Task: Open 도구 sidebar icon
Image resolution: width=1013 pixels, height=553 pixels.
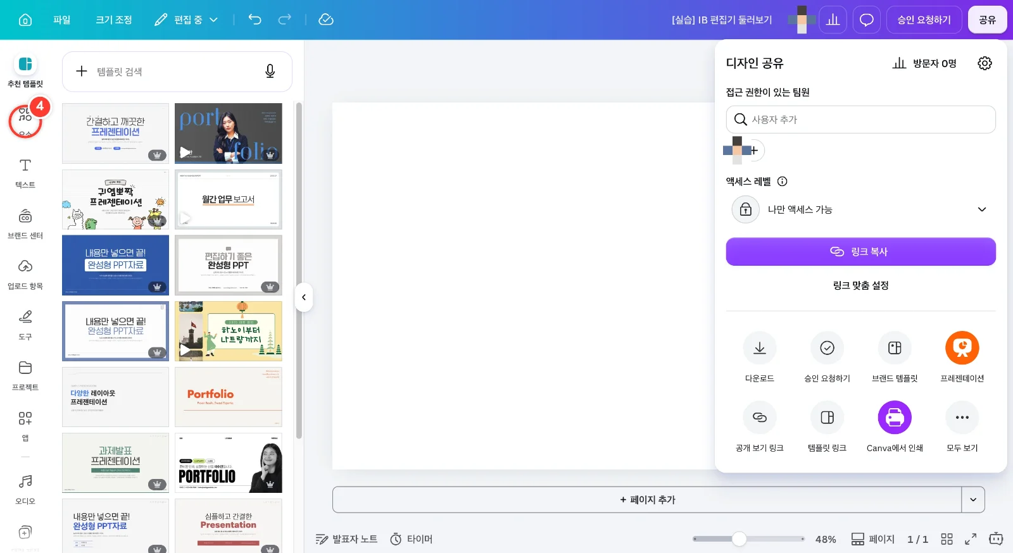Action: 25,325
